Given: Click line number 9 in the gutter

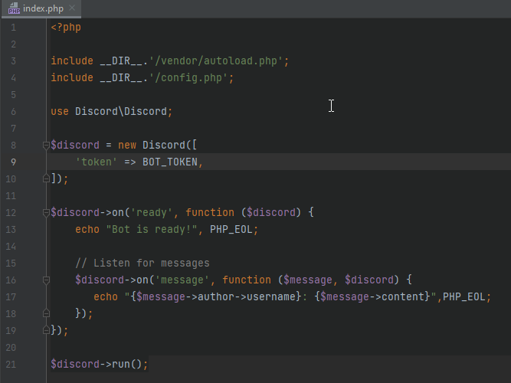Looking at the screenshot, I should (13, 162).
